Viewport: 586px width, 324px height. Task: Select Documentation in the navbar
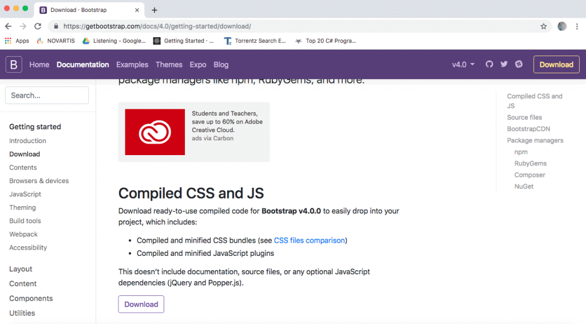(x=82, y=65)
